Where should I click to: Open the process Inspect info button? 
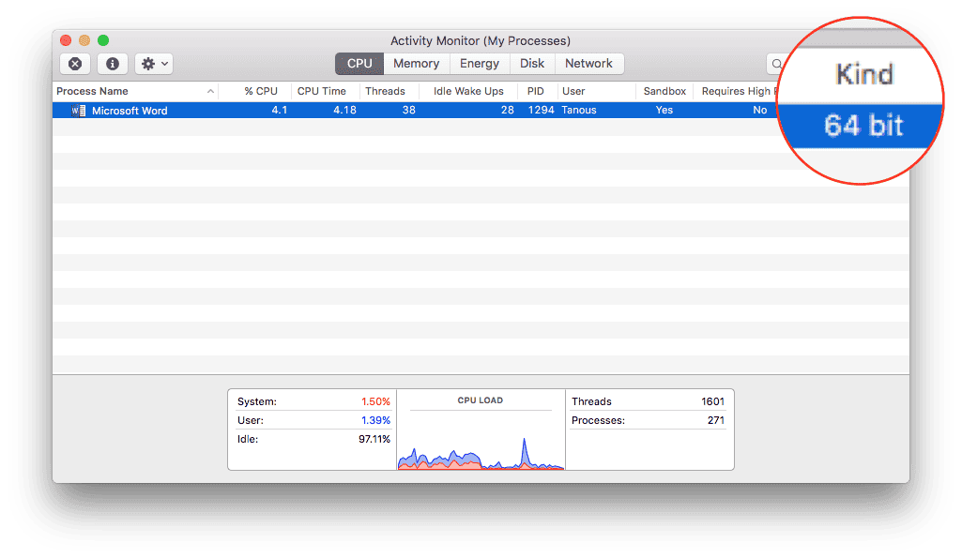coord(113,64)
